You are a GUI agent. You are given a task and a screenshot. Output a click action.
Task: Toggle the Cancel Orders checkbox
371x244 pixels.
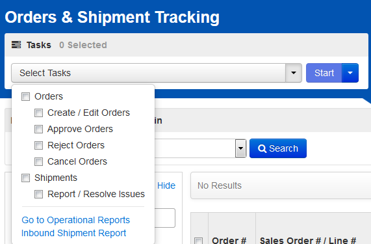pos(38,162)
